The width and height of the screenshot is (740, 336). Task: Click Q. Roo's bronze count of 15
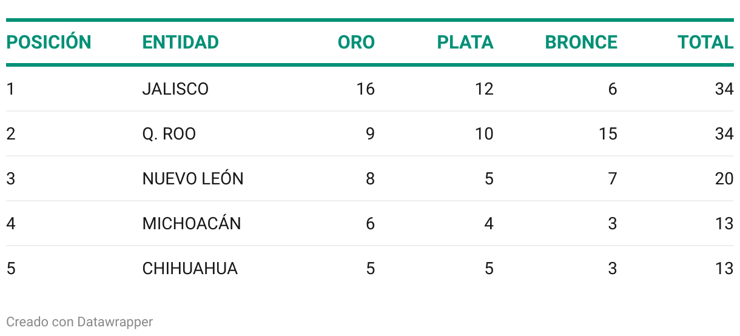point(608,134)
